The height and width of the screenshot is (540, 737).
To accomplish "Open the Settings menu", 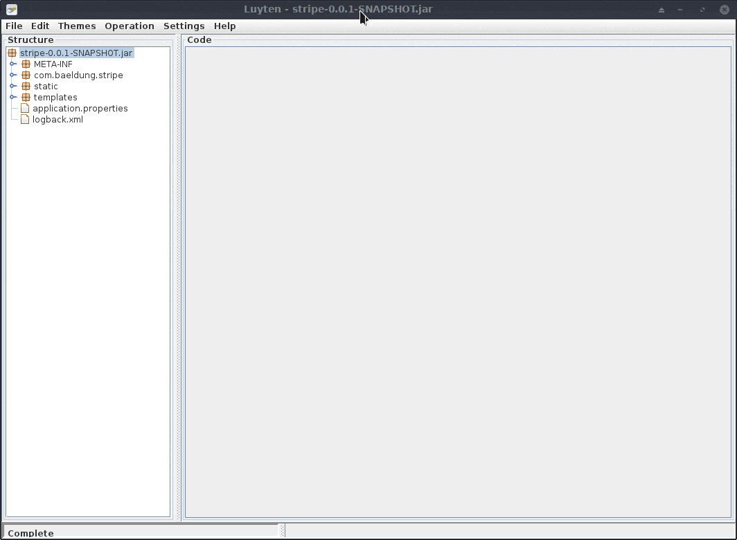I will tap(184, 26).
